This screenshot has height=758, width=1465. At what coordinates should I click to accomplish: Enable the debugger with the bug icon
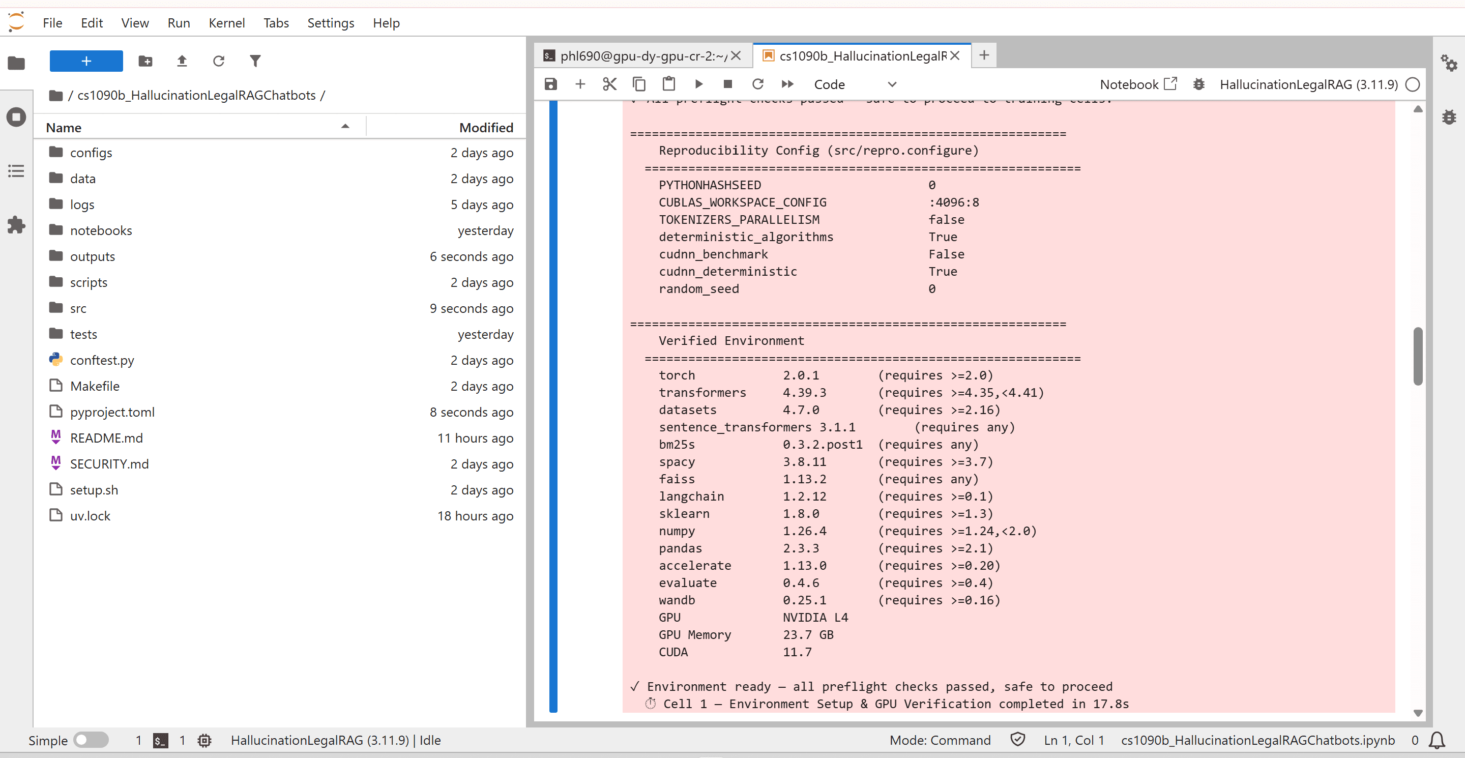(1199, 83)
